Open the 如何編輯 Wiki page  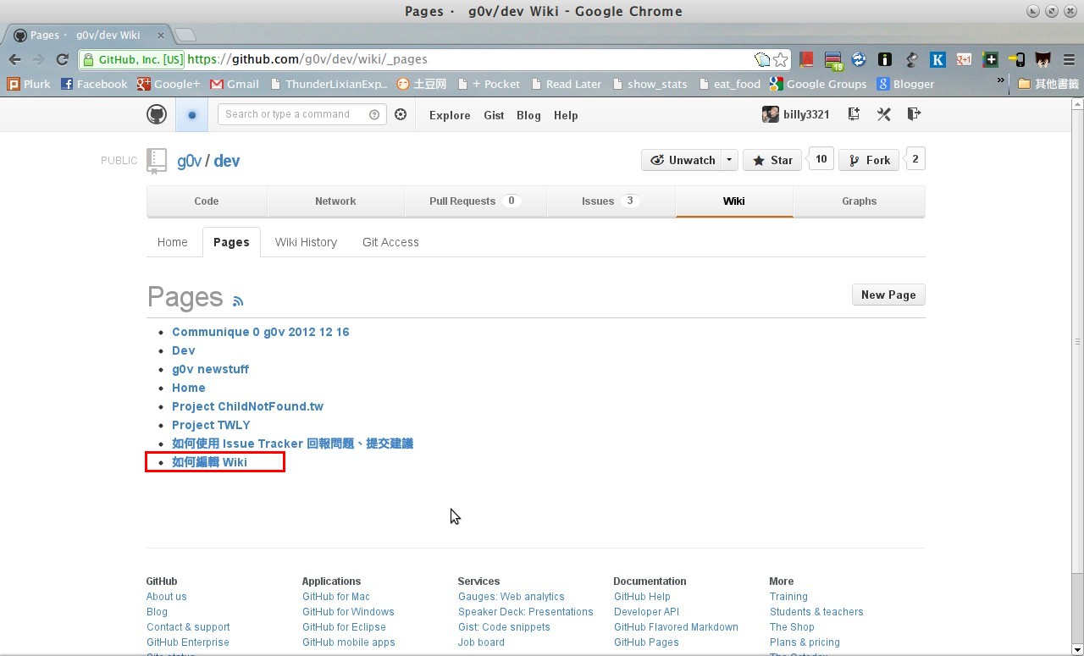point(209,462)
